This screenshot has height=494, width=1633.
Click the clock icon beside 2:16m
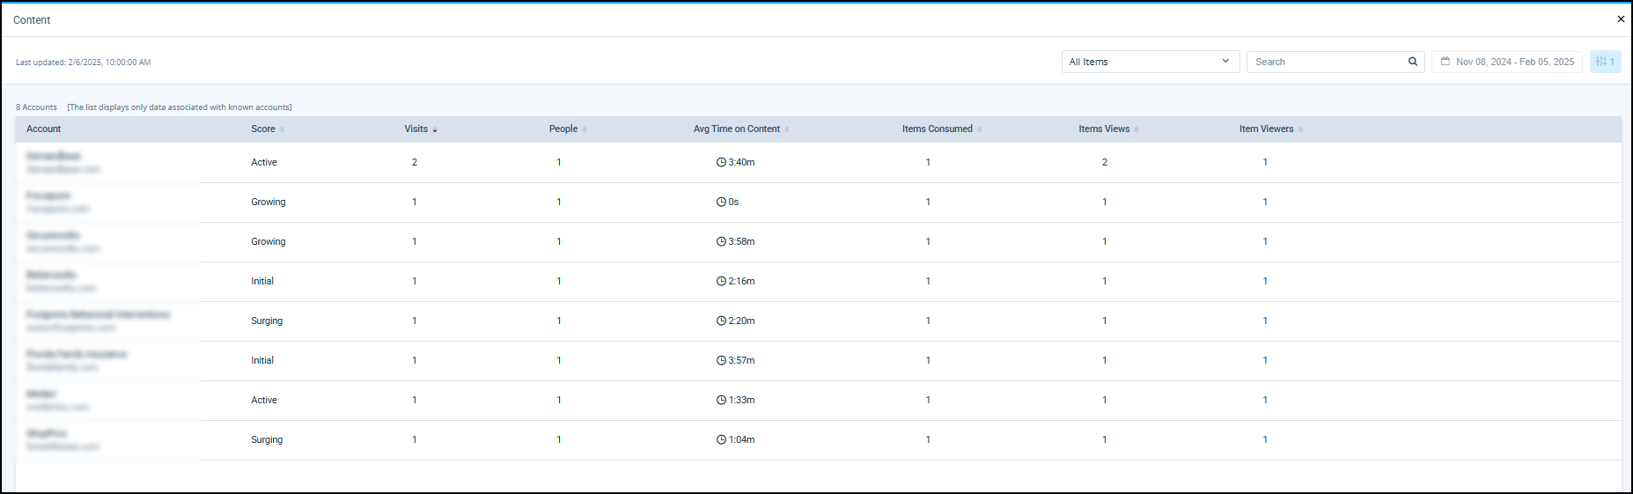click(721, 281)
